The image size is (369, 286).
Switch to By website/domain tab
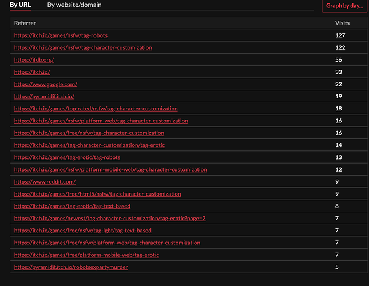pos(74,5)
